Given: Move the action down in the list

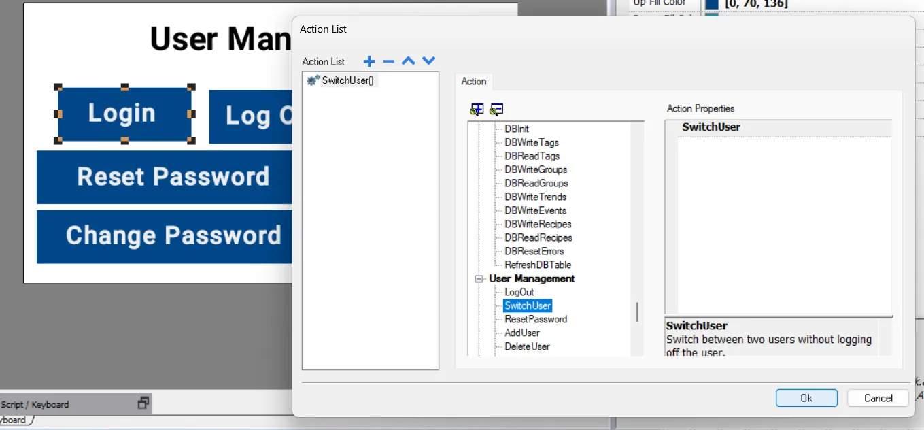Looking at the screenshot, I should click(x=428, y=61).
